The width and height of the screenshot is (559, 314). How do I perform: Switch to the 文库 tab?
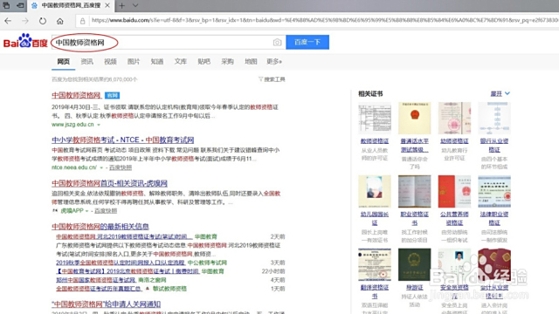click(x=181, y=62)
